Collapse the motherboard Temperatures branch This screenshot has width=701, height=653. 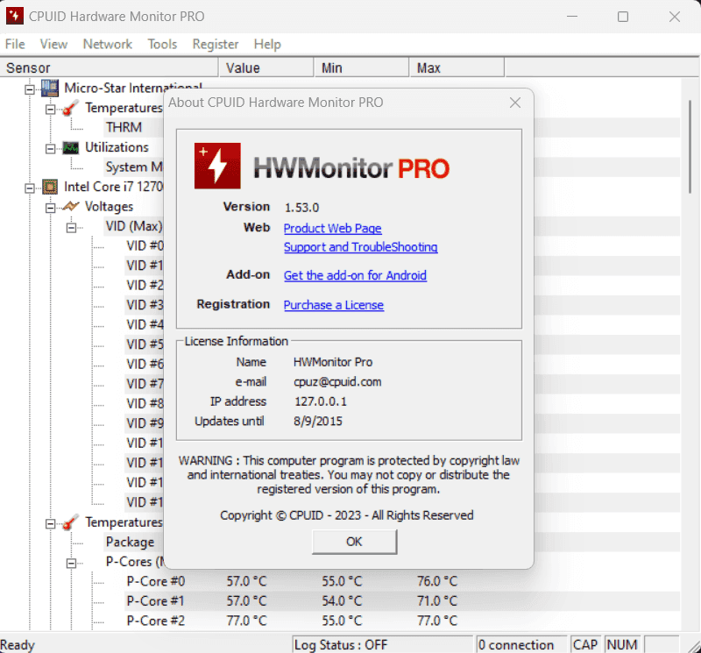(x=51, y=110)
